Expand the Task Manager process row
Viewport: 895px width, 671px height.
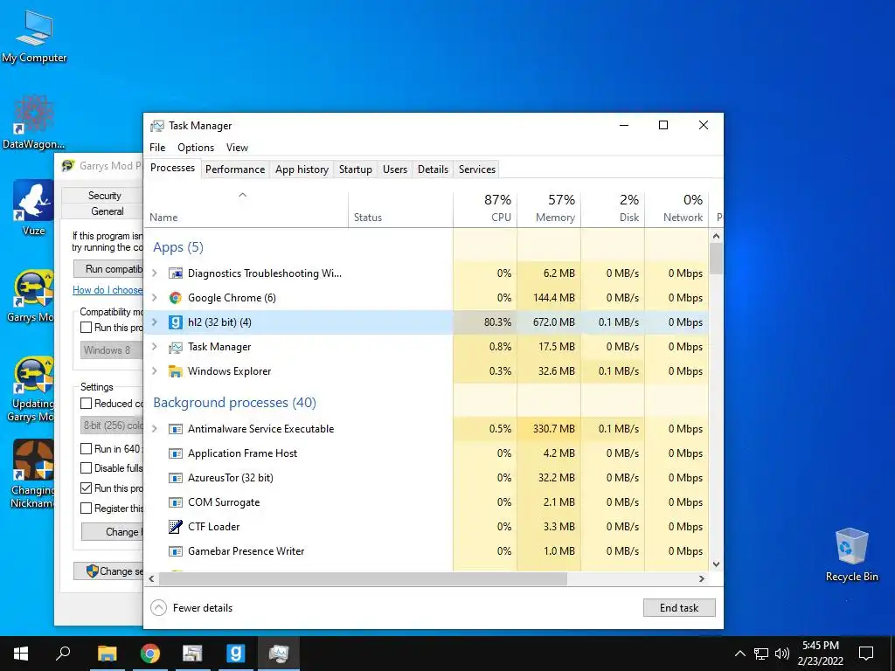155,347
